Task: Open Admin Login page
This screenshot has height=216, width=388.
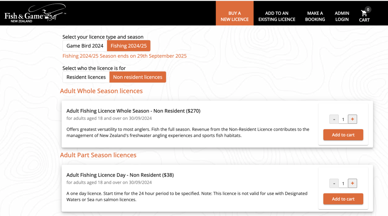Action: click(342, 16)
